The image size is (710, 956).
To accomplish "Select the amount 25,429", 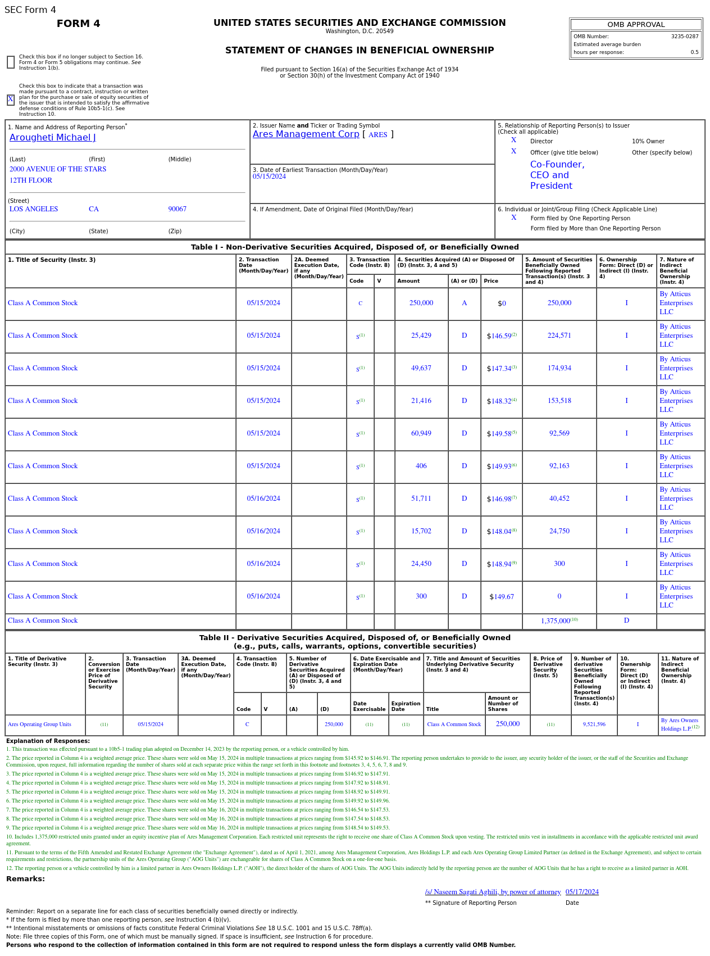I will [421, 336].
